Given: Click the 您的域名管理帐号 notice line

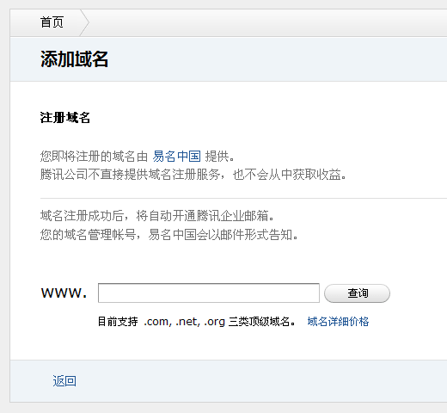Looking at the screenshot, I should pos(169,235).
